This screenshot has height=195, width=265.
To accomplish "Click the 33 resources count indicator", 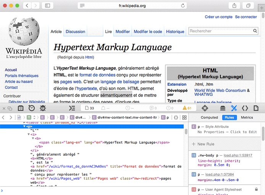I will coord(90,108).
